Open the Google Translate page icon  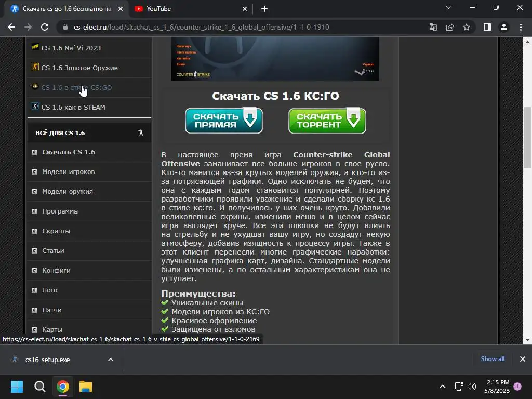433,27
